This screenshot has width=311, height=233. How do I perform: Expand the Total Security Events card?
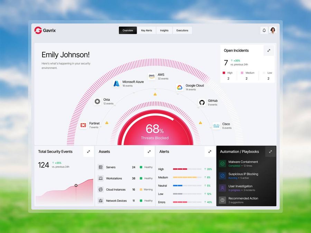click(x=88, y=152)
